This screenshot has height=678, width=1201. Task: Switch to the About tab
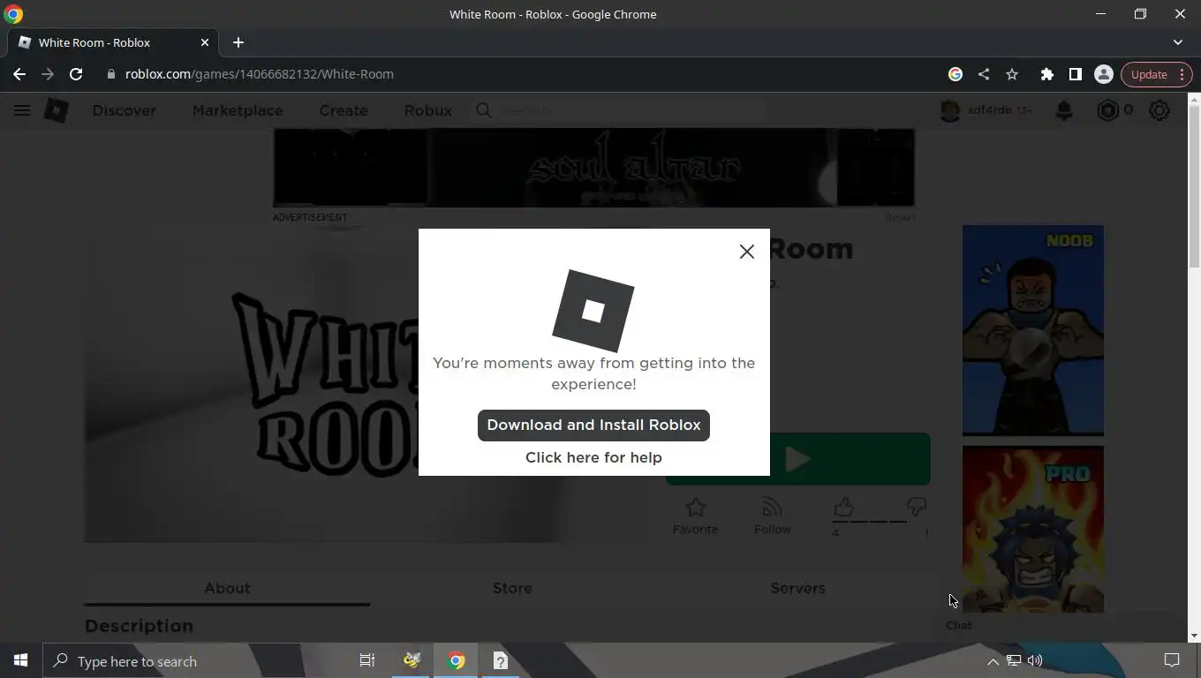tap(227, 588)
